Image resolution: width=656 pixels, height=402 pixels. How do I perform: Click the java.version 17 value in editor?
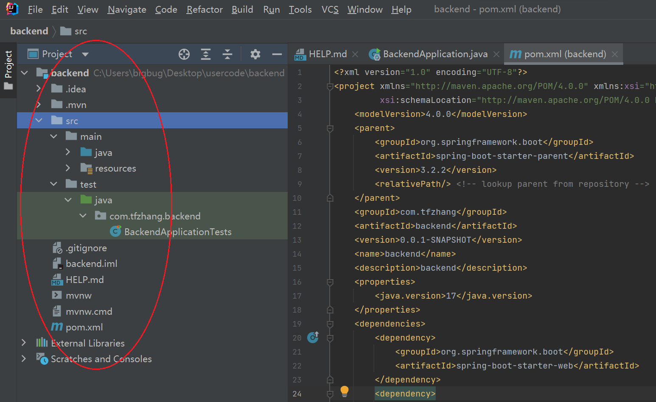tap(451, 296)
